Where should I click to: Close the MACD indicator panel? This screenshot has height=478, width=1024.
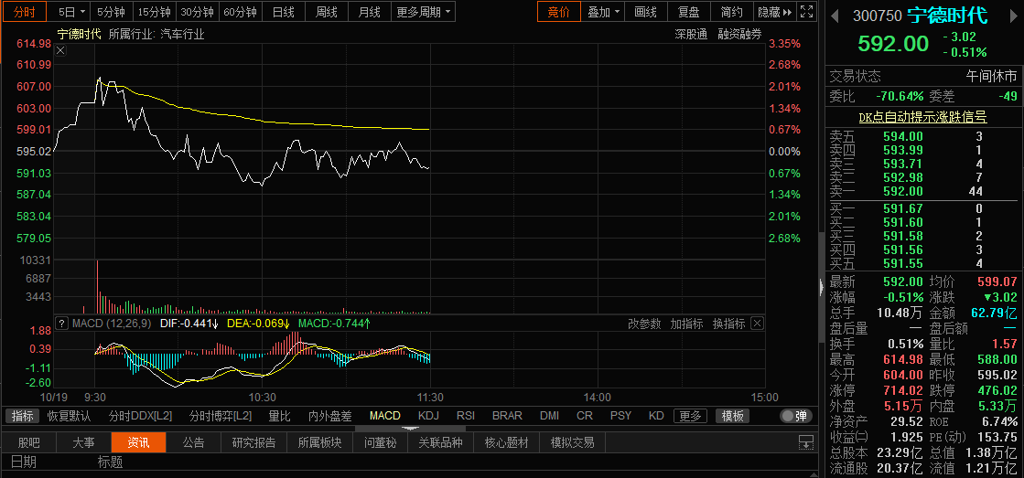click(756, 324)
